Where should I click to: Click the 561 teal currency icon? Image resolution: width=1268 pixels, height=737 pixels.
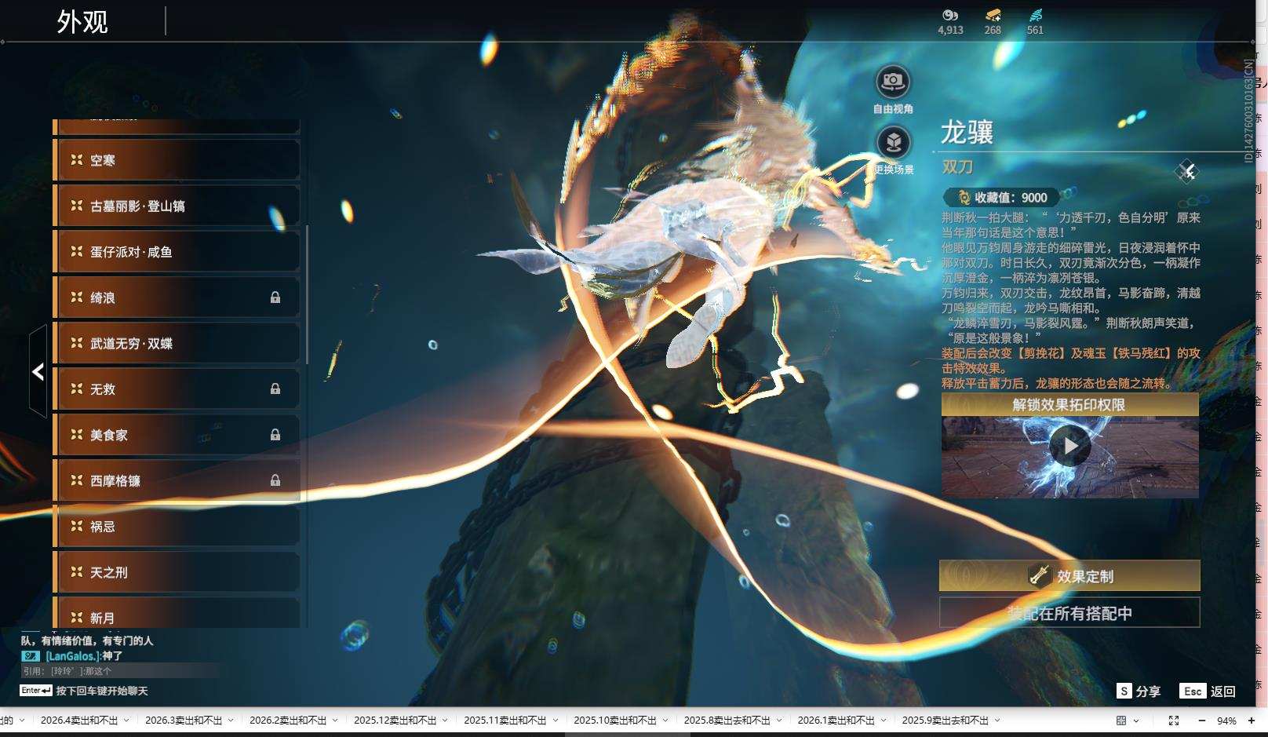click(1035, 15)
